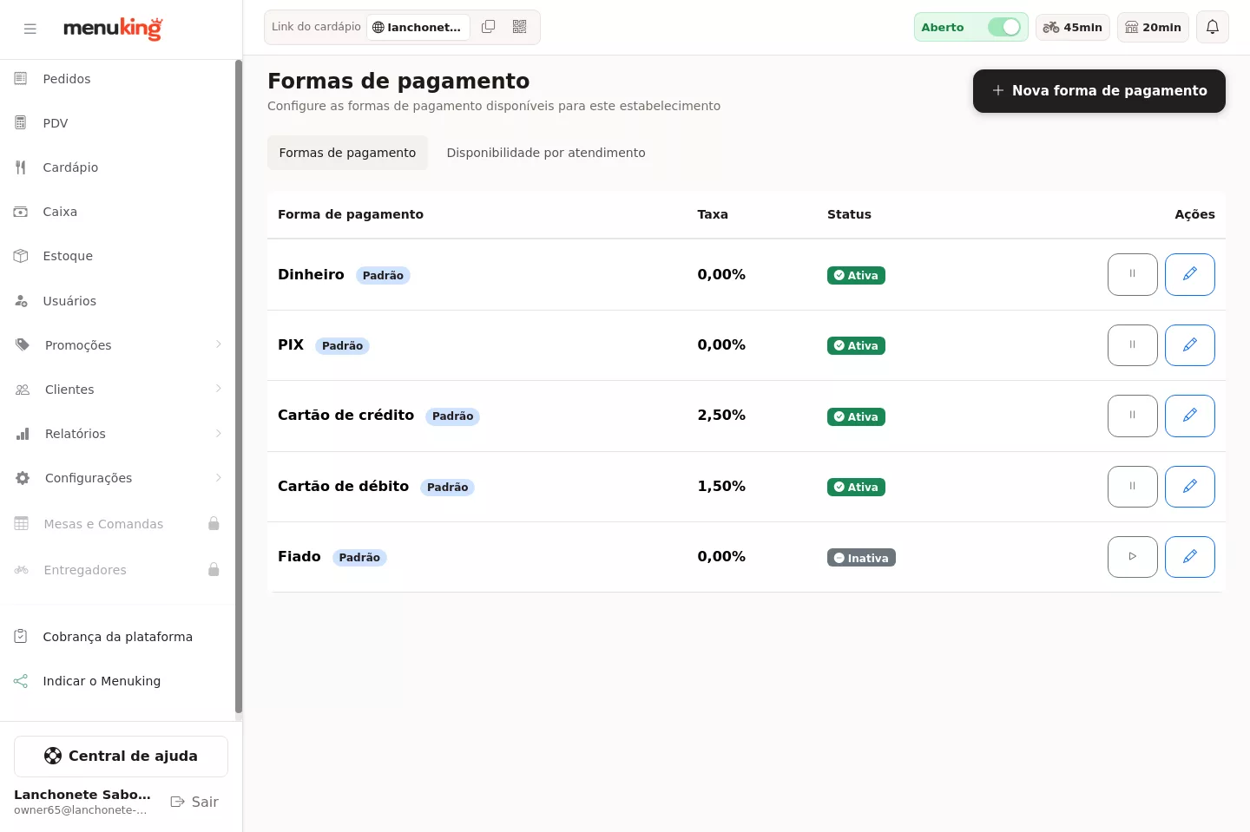Pause the Cartão de crédito method
The image size is (1250, 832).
coord(1133,416)
